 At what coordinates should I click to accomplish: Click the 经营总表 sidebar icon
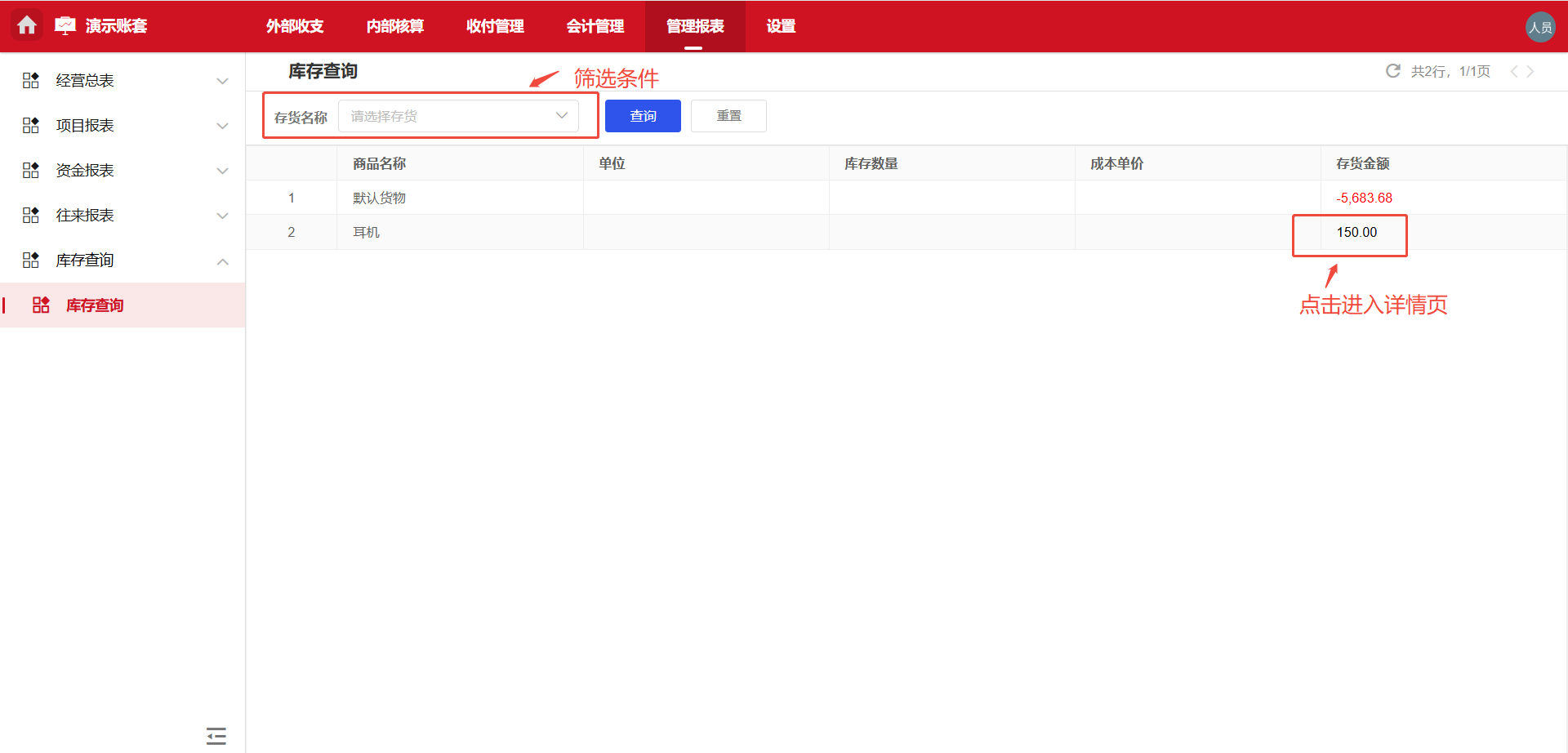30,80
